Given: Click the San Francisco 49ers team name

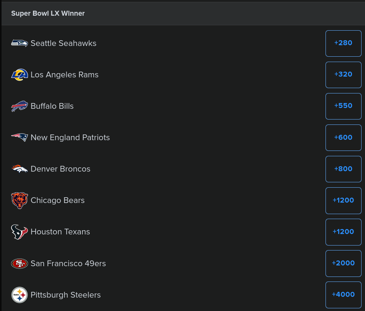Looking at the screenshot, I should [68, 263].
